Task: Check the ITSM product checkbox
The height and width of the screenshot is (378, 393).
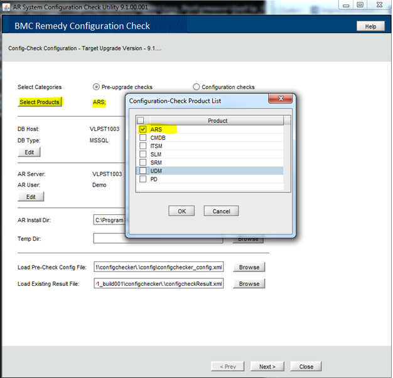Action: click(x=143, y=145)
